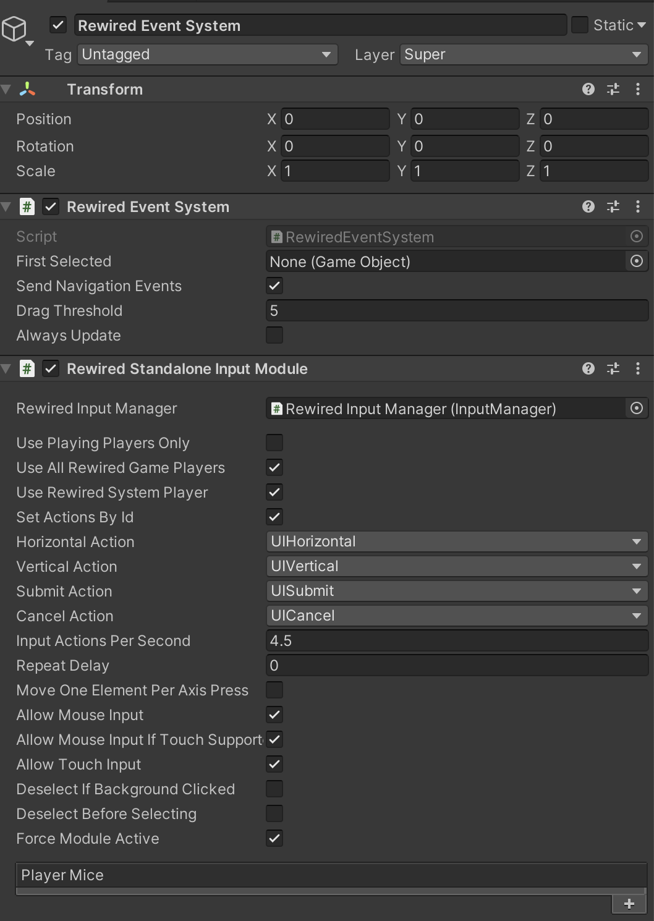
Task: Open Transform component help reference
Action: pyautogui.click(x=588, y=89)
